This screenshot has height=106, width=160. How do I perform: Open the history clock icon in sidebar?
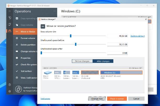[x=10, y=18]
